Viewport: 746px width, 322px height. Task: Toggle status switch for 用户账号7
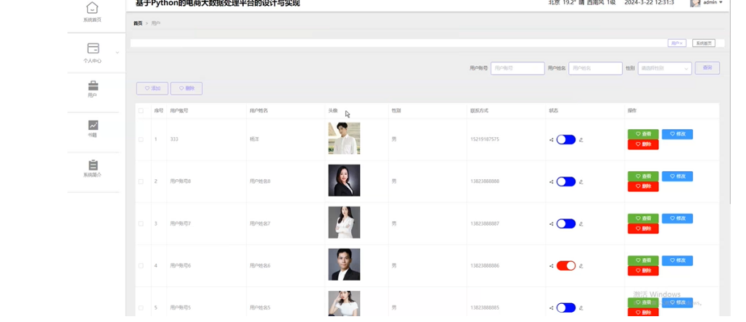click(566, 223)
